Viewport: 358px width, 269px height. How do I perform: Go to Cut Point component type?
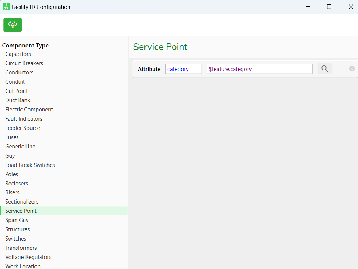[x=16, y=91]
